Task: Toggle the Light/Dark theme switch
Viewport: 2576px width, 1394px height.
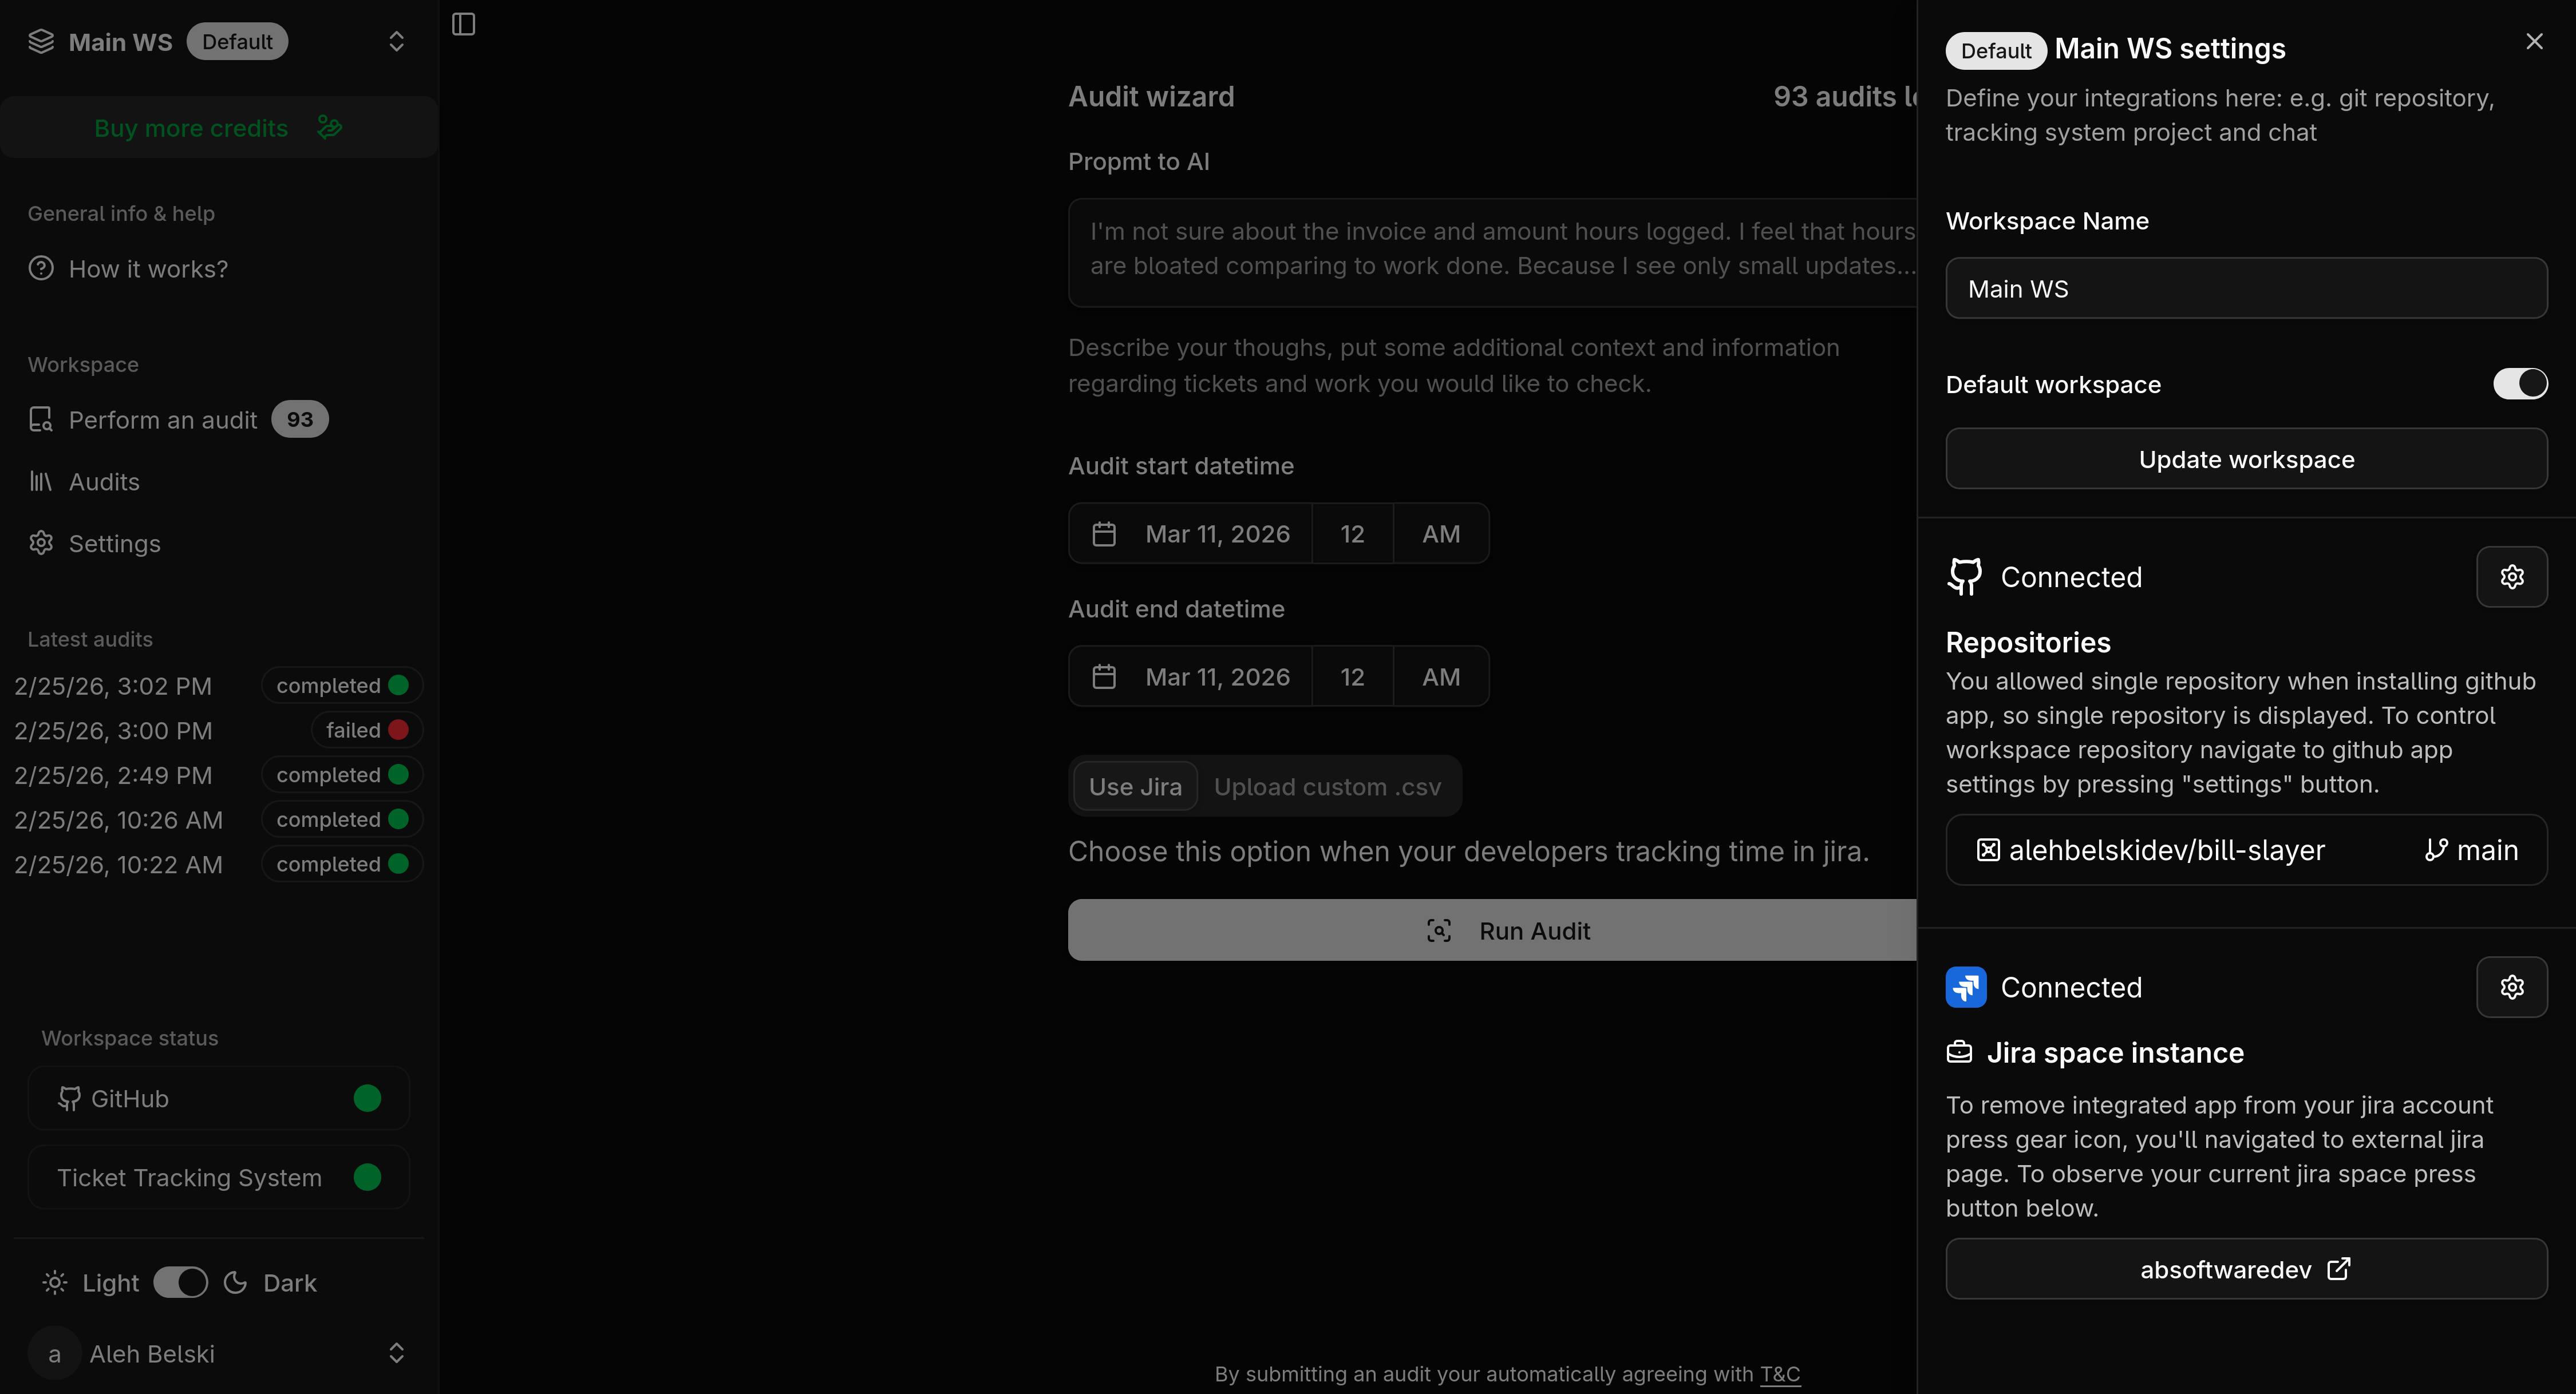Action: pos(180,1282)
